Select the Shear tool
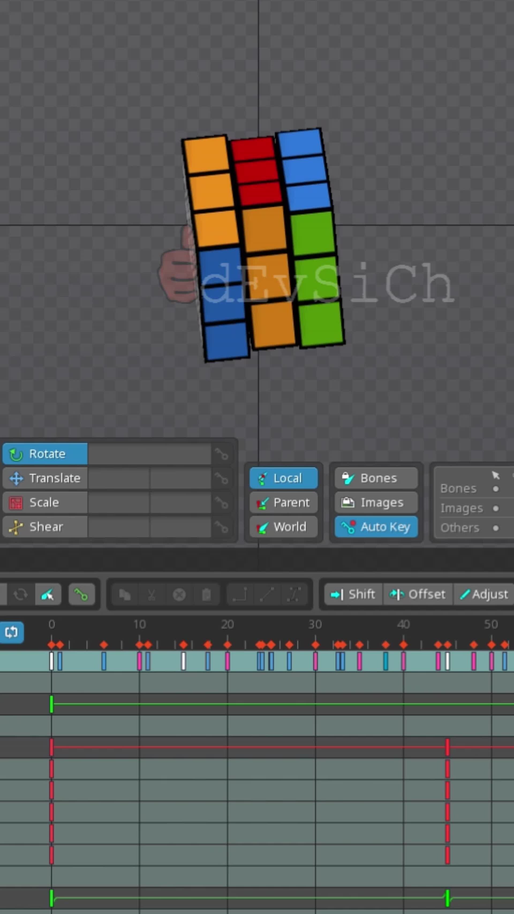Image resolution: width=514 pixels, height=914 pixels. [x=44, y=527]
